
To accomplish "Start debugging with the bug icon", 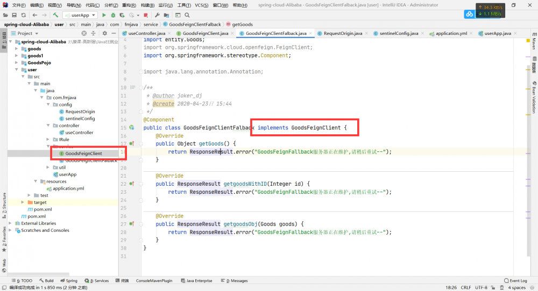I will [112, 15].
